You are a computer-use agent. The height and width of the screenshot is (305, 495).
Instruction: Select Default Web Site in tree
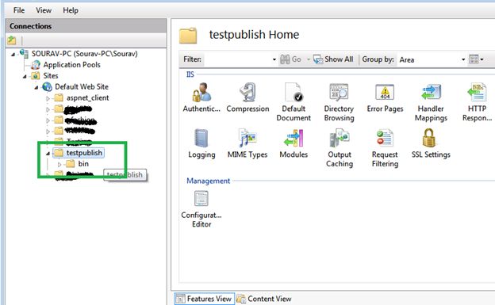[x=82, y=86]
